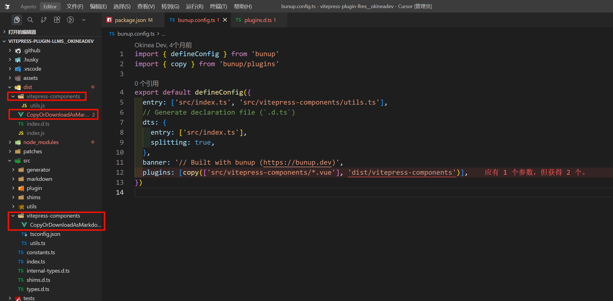
Task: Click the Cursor logo icon
Action: [8, 6]
